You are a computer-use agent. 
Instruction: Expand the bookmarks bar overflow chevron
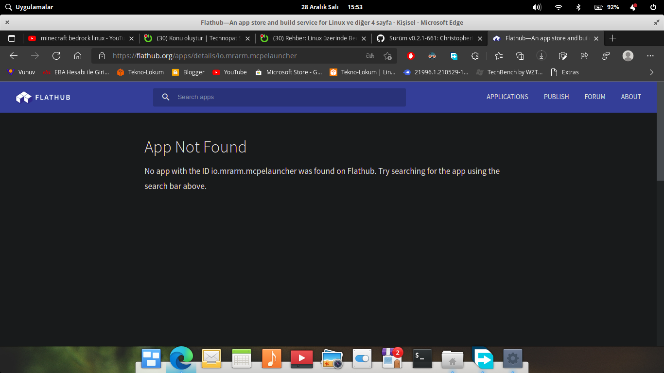[652, 72]
